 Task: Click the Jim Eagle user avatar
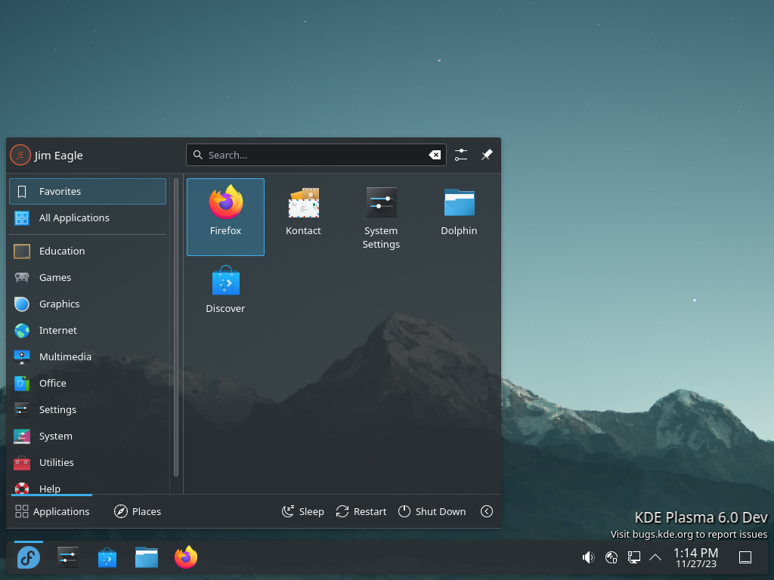(x=20, y=156)
